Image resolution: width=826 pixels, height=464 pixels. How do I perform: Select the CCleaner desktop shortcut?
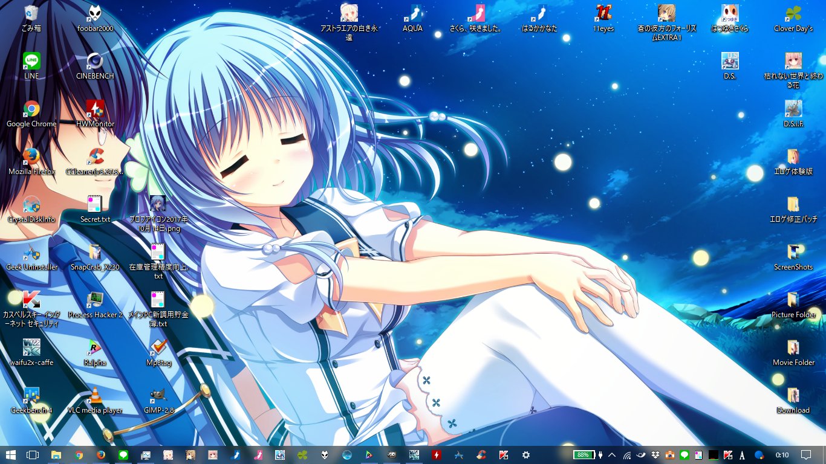(x=95, y=161)
